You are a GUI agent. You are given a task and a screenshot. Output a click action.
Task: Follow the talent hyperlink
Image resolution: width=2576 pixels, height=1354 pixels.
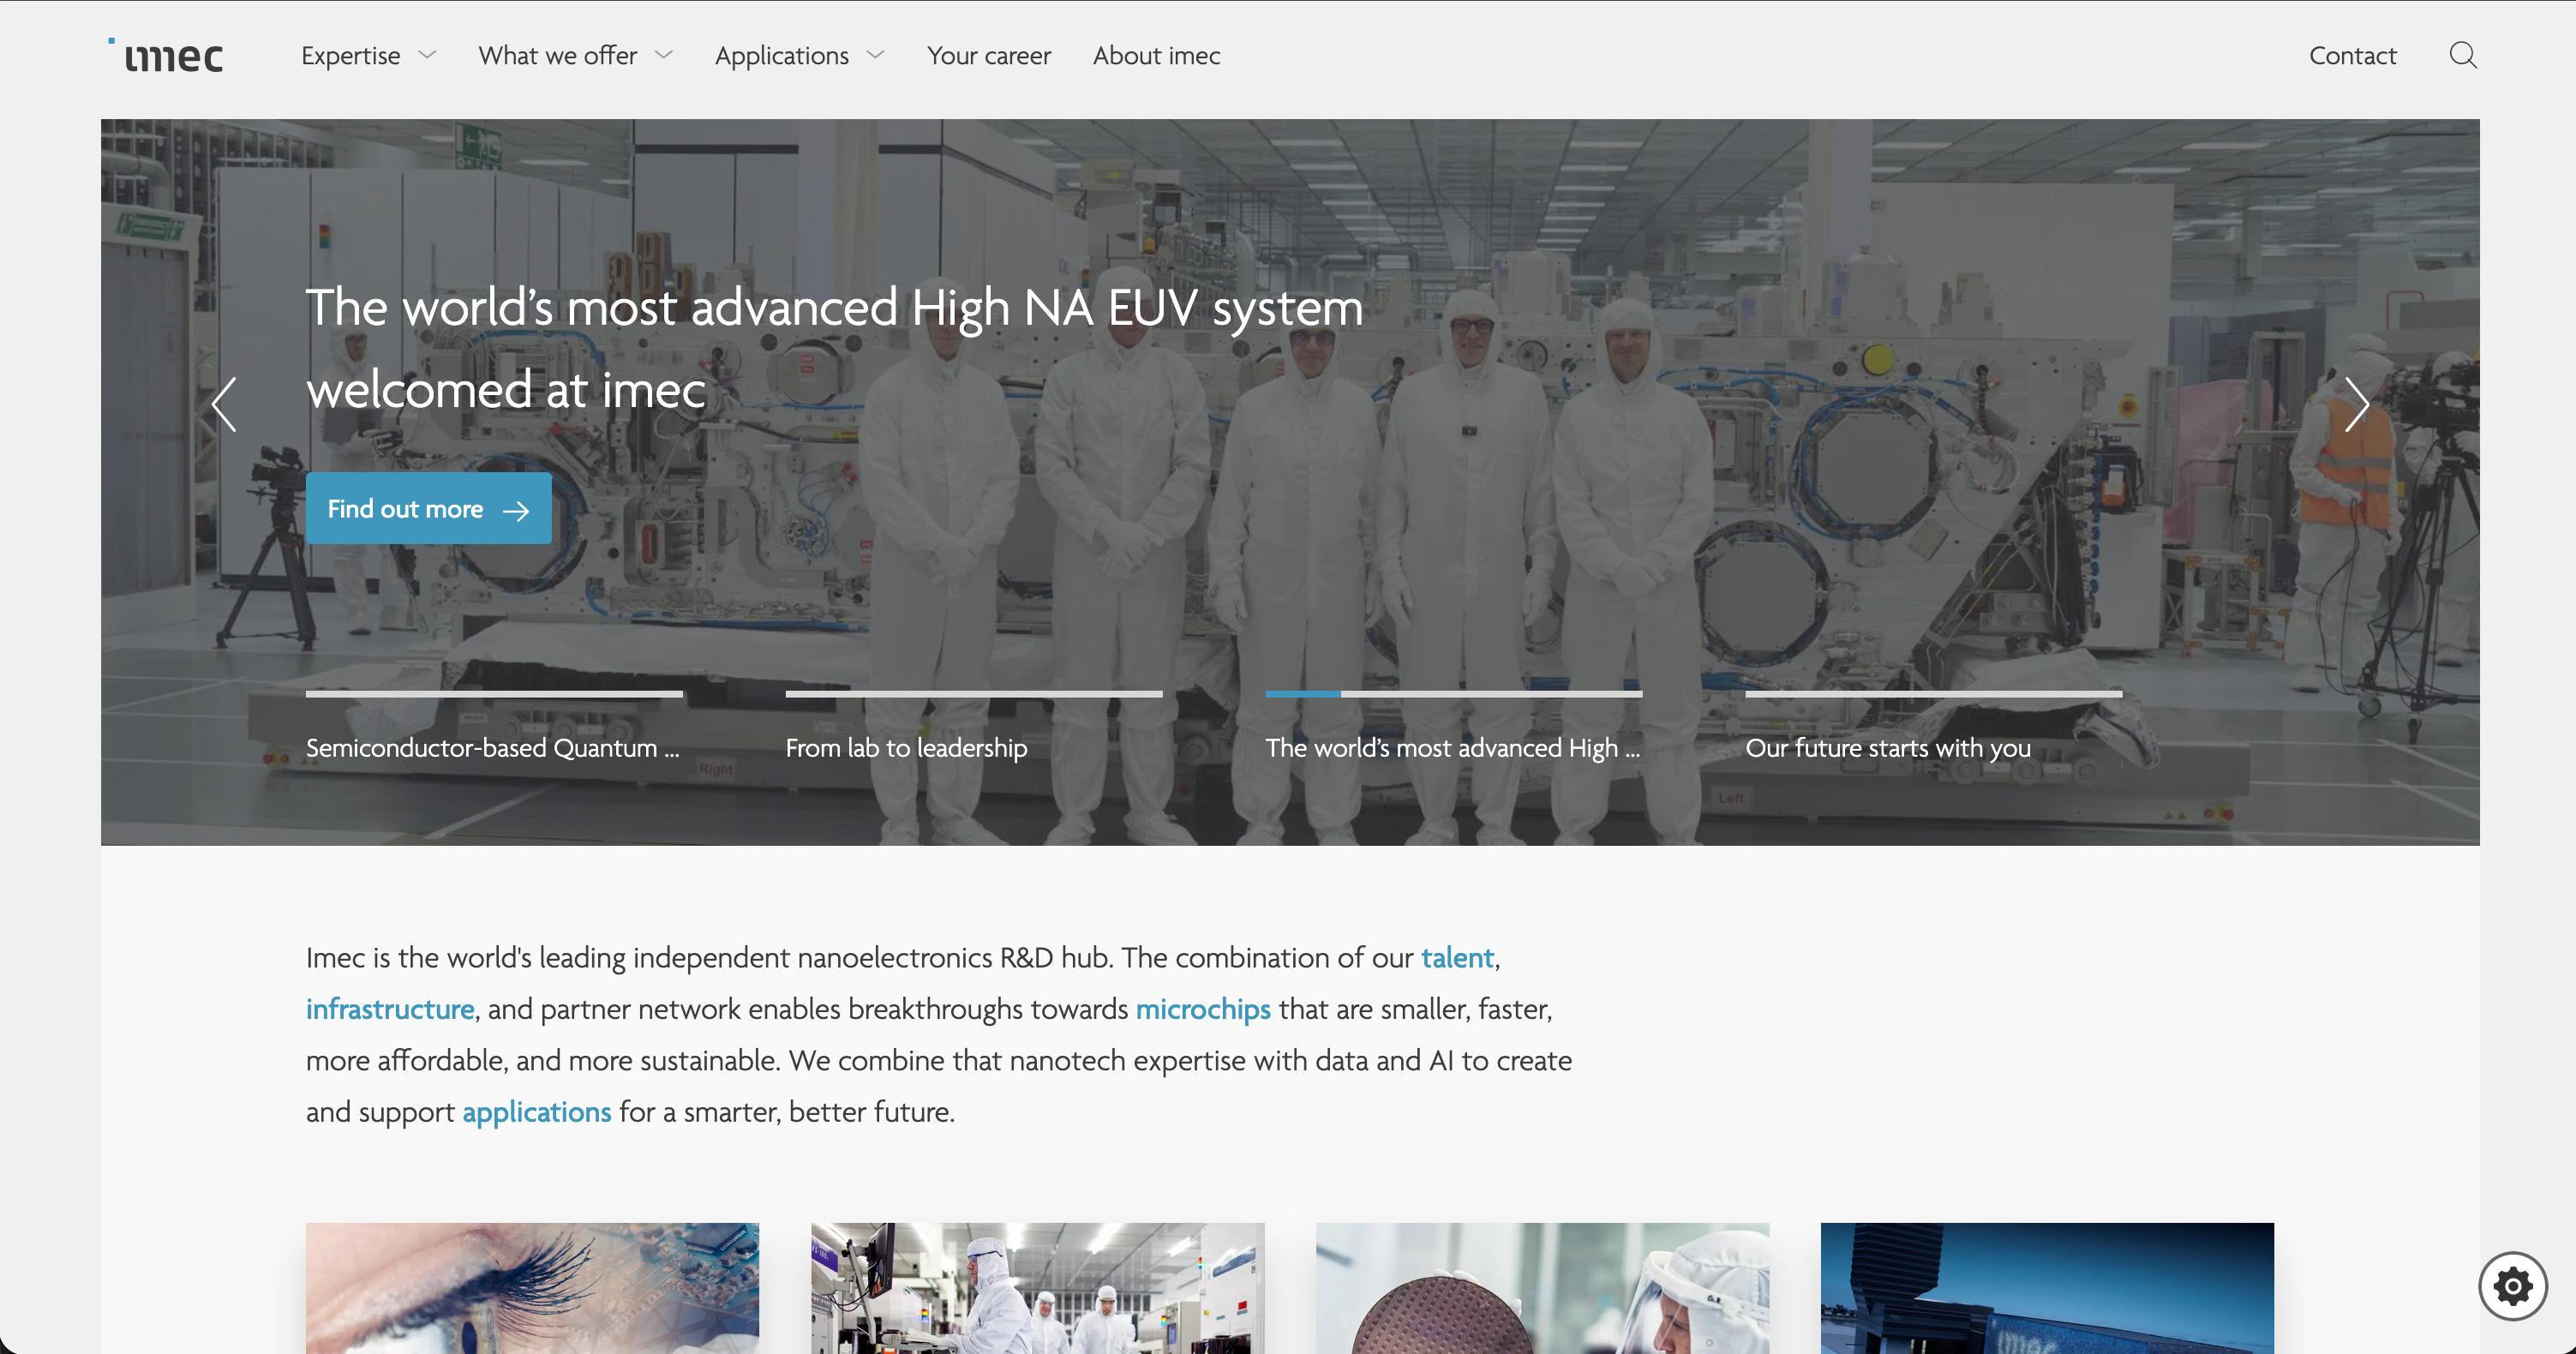pos(1457,958)
